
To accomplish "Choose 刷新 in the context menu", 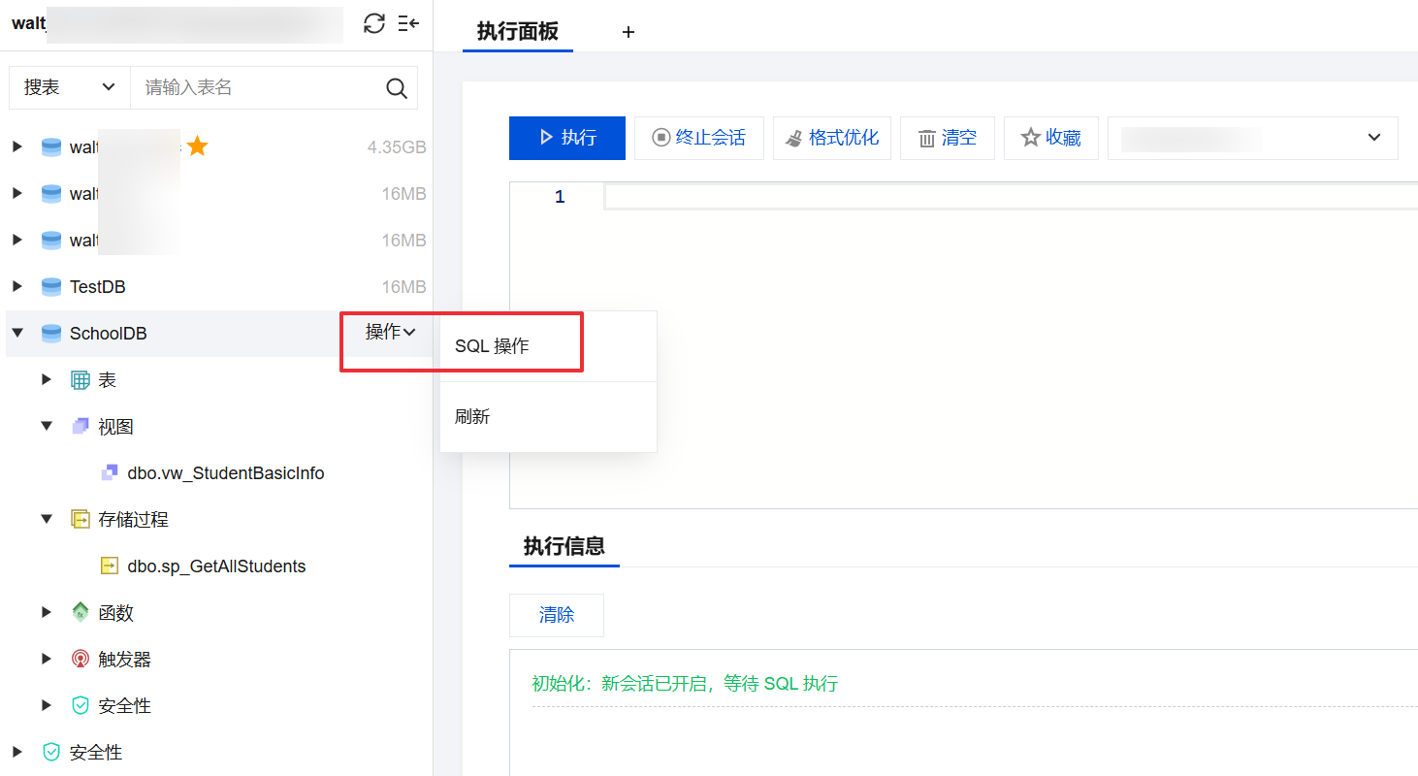I will [x=472, y=417].
